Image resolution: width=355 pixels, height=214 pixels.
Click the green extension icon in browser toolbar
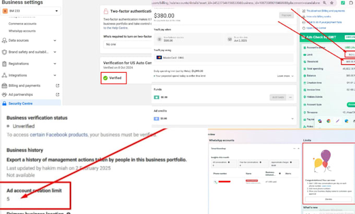pyautogui.click(x=343, y=3)
